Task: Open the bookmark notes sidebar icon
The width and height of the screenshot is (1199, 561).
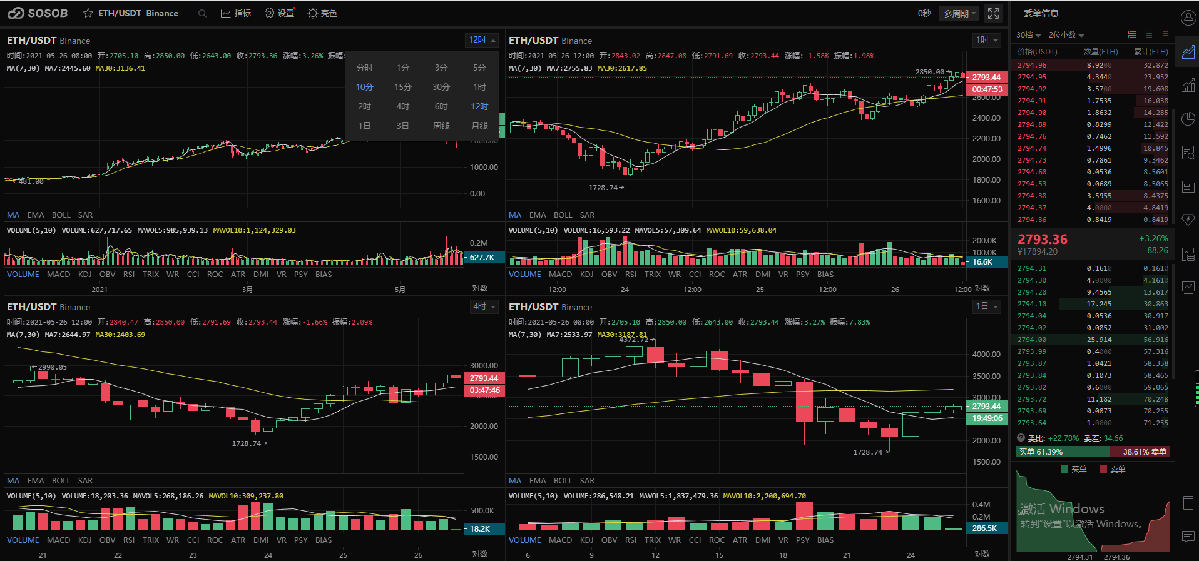Action: click(1188, 254)
